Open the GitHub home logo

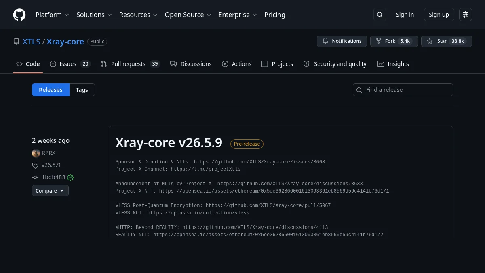19,15
